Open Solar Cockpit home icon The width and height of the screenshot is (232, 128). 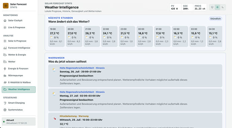tap(5, 21)
